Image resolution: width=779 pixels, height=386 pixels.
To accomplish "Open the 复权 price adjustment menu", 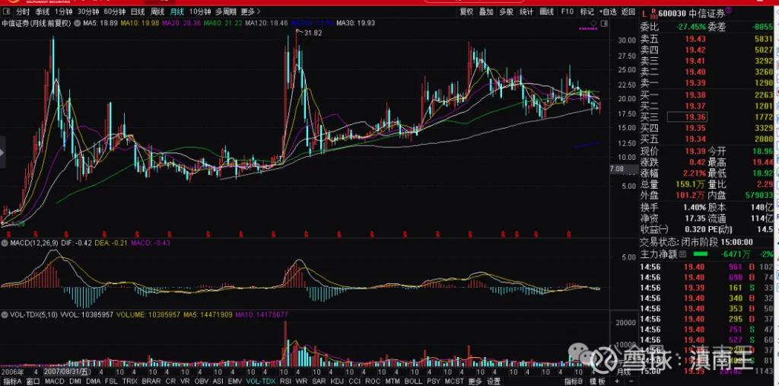I will (466, 11).
